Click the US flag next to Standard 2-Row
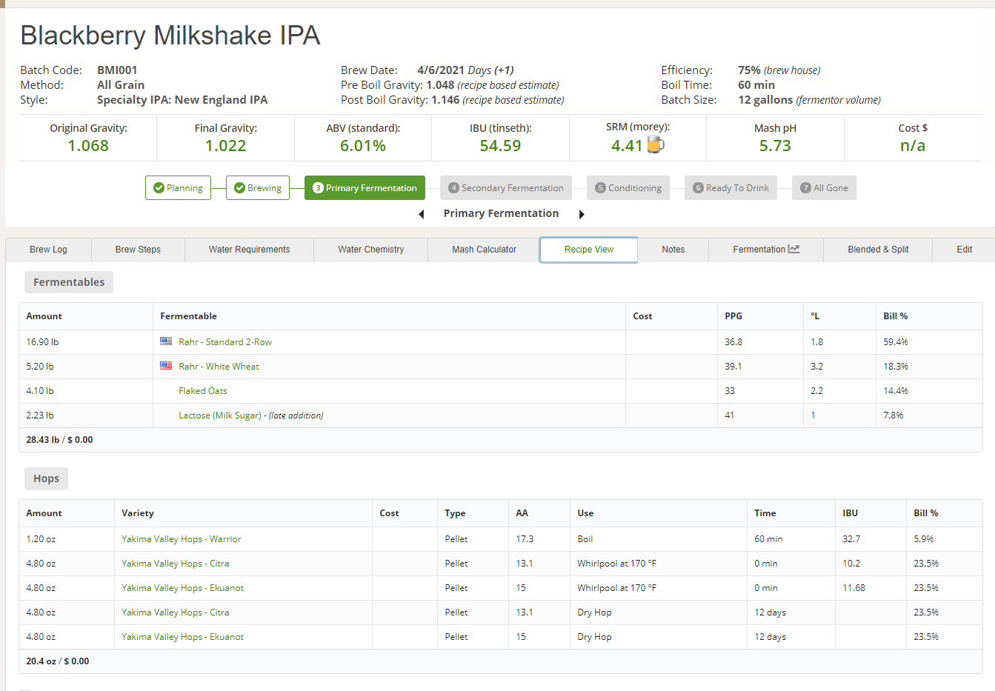995x691 pixels. point(166,341)
